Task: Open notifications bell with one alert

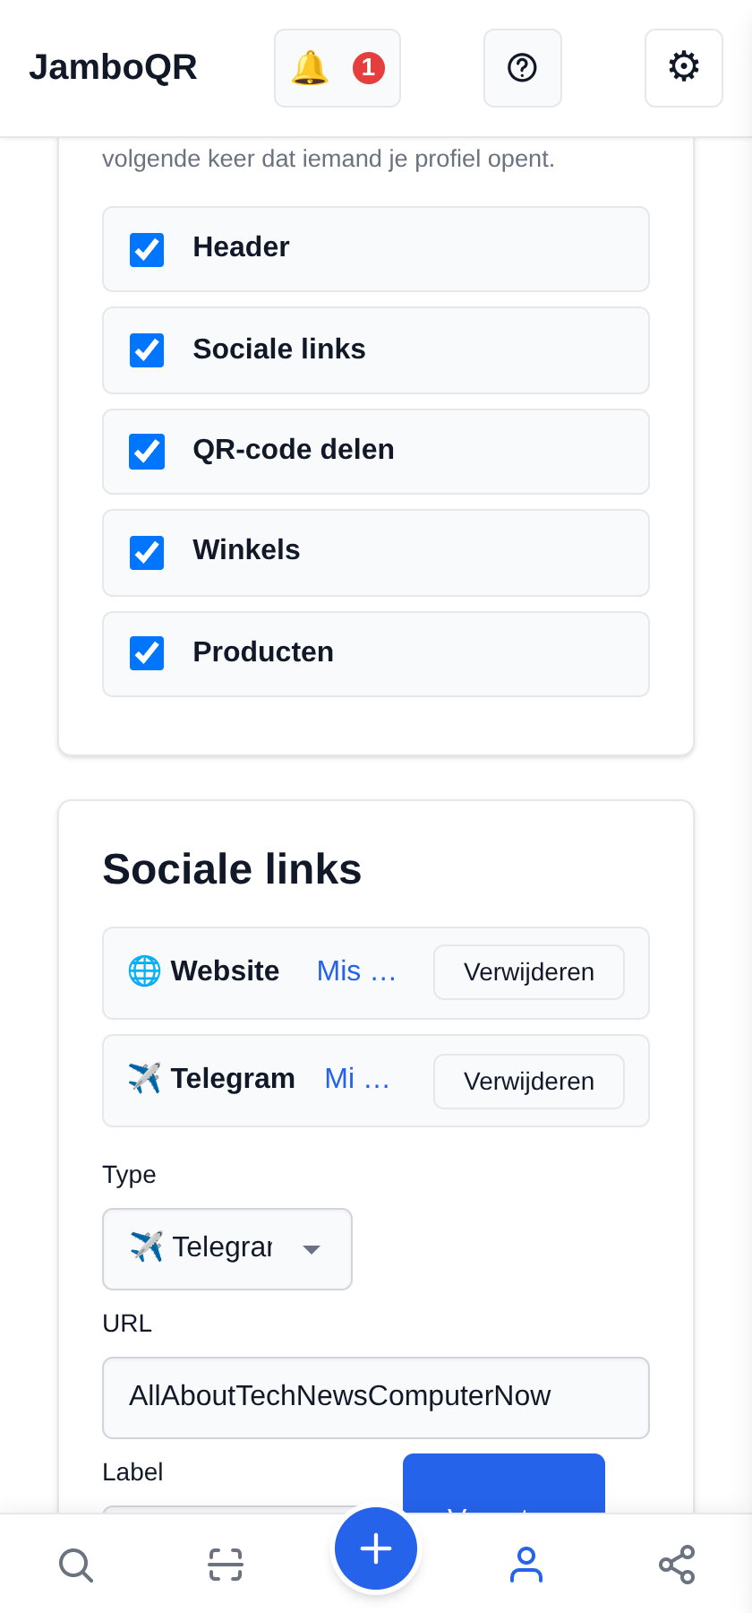Action: coord(338,68)
